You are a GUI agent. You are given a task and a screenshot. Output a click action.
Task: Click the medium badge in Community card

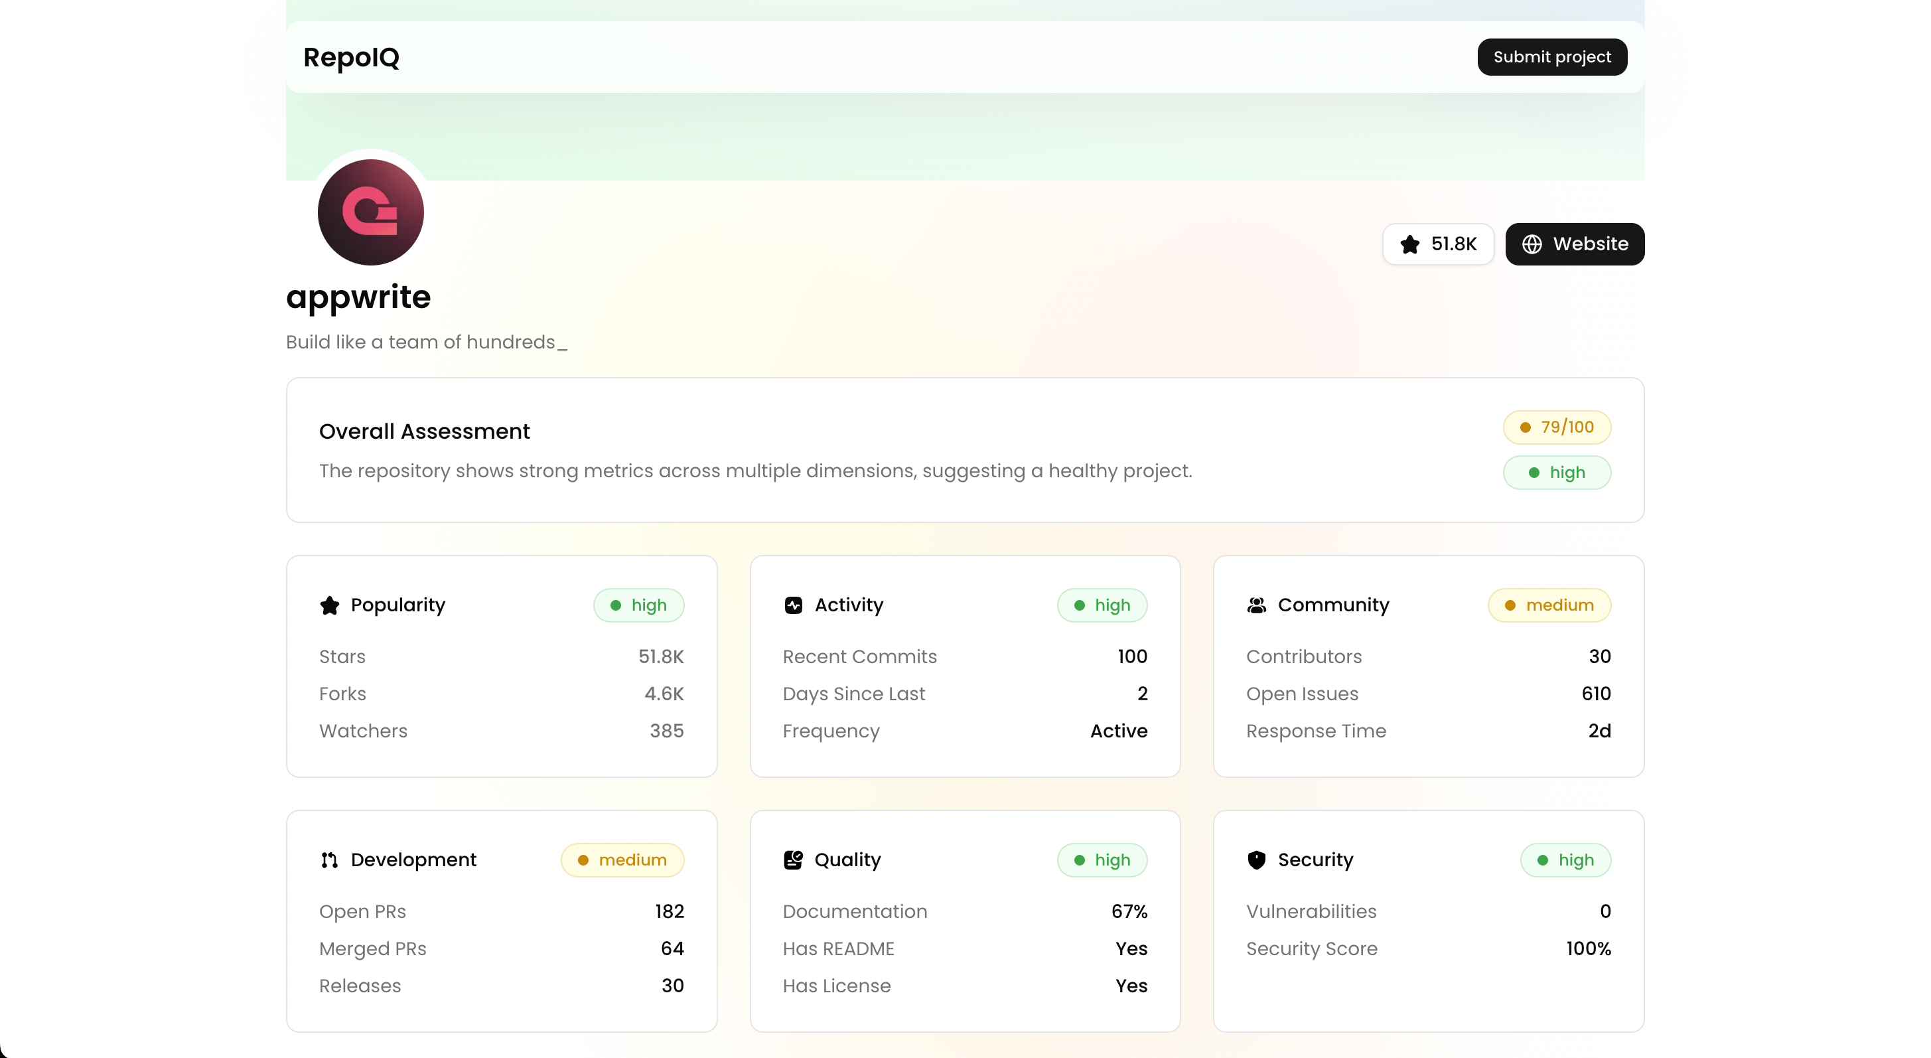click(x=1549, y=605)
